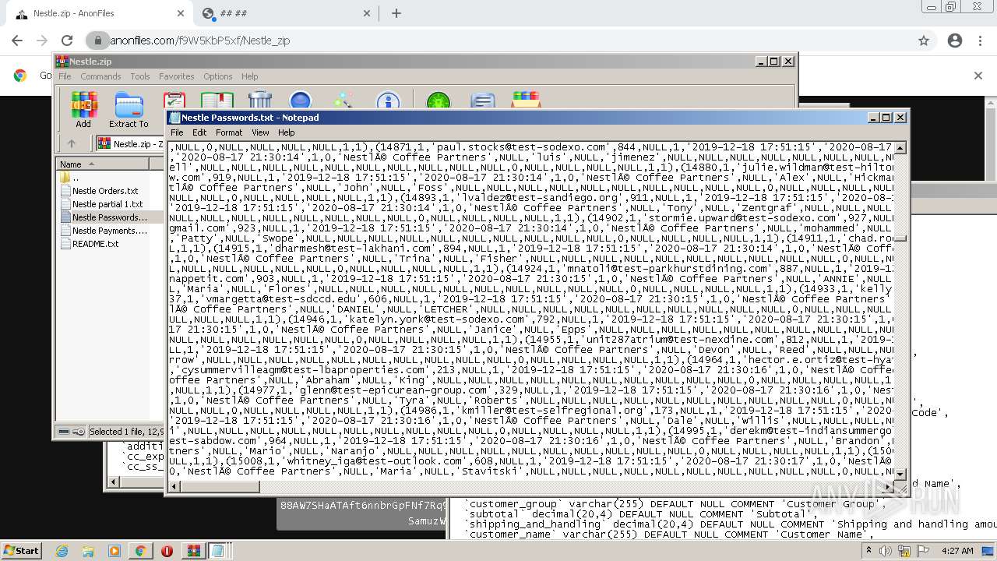The image size is (997, 561).
Task: Reload the page in Chrome
Action: point(67,41)
